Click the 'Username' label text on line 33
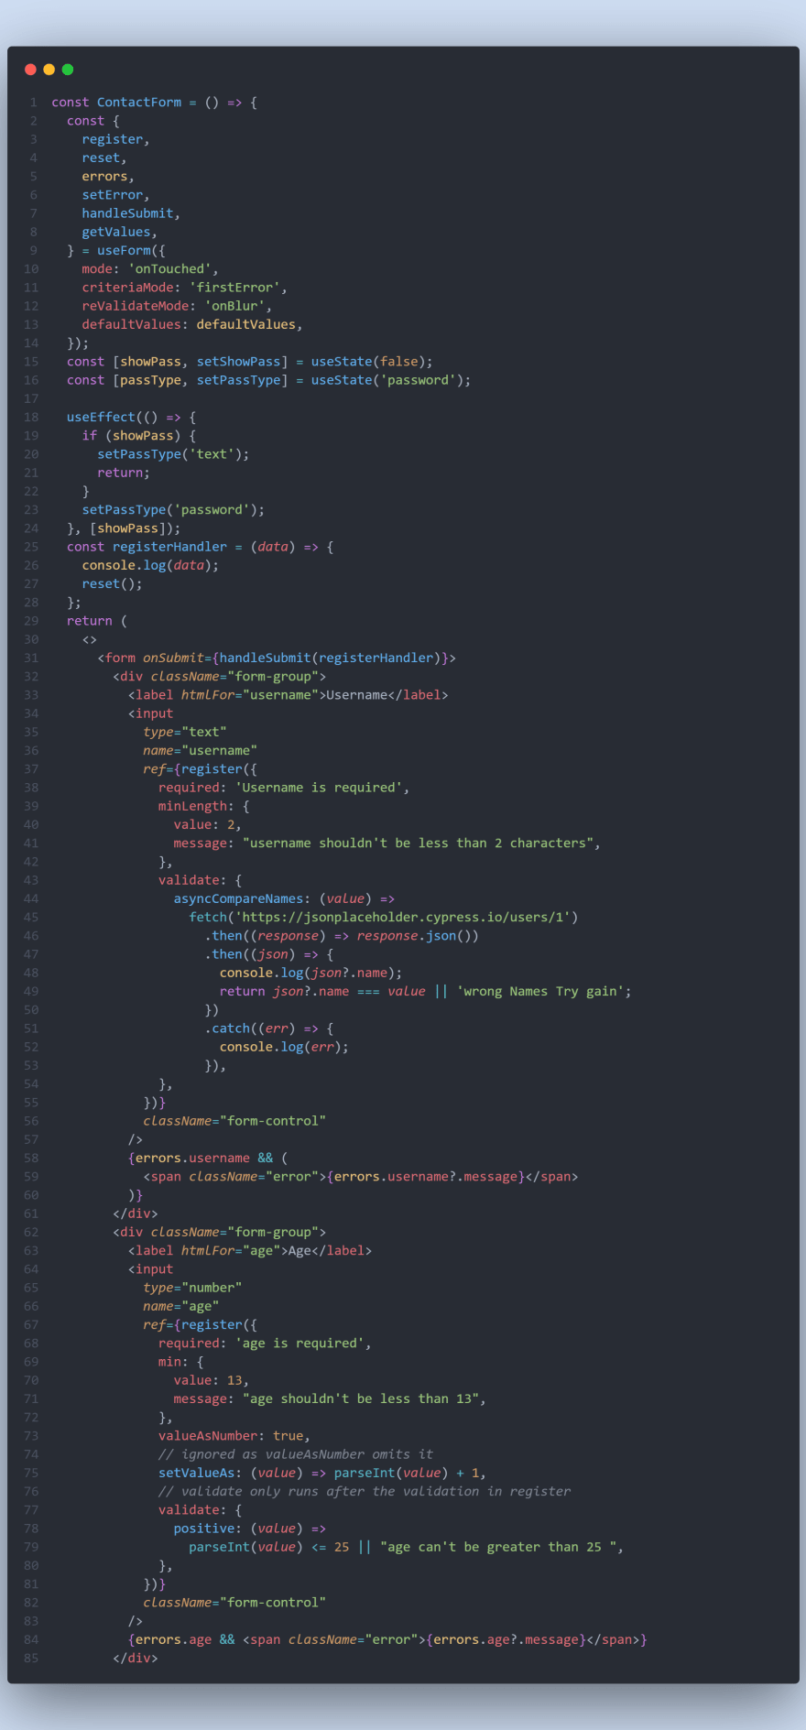Image resolution: width=806 pixels, height=1730 pixels. 357,695
